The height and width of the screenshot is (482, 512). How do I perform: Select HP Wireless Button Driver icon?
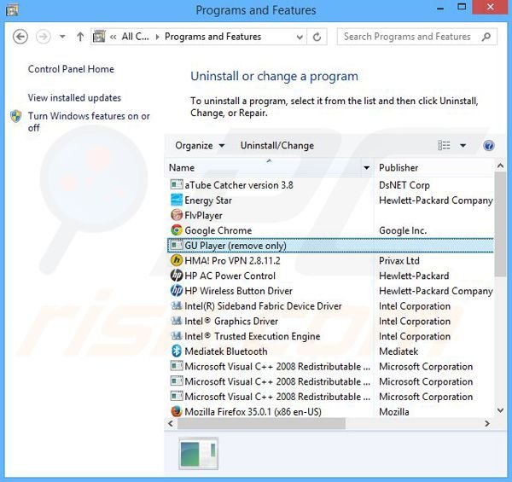pos(177,290)
